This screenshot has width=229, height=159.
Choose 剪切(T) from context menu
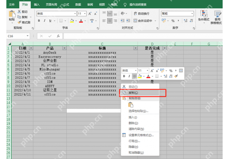pyautogui.click(x=140, y=87)
